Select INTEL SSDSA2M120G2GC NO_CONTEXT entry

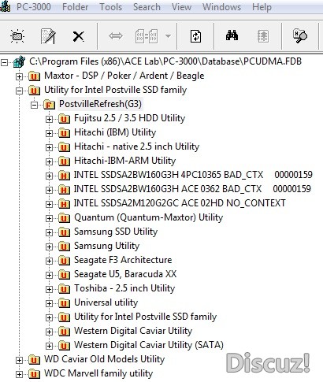click(180, 203)
